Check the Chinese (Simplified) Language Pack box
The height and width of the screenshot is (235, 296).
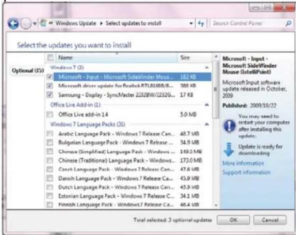50,151
